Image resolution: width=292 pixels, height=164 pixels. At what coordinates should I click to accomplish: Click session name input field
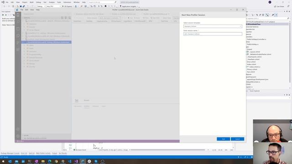[x=213, y=34]
